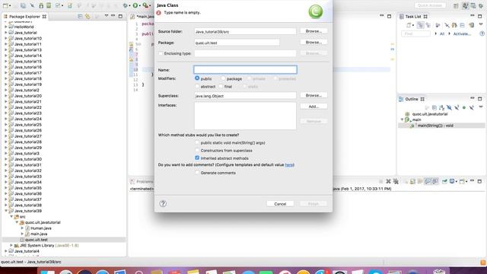The width and height of the screenshot is (487, 274).
Task: Click Scheduled view icon in Task List
Action: pos(428,25)
